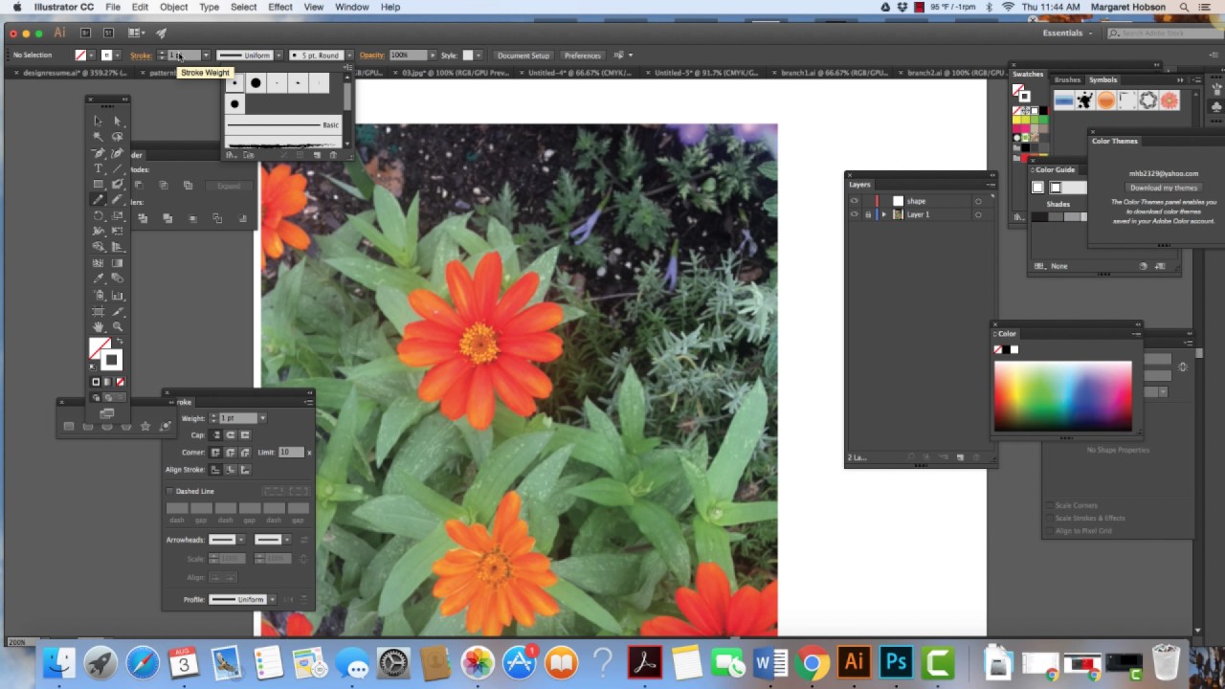This screenshot has height=689, width=1225.
Task: Click target circle for shape layer
Action: [x=978, y=201]
